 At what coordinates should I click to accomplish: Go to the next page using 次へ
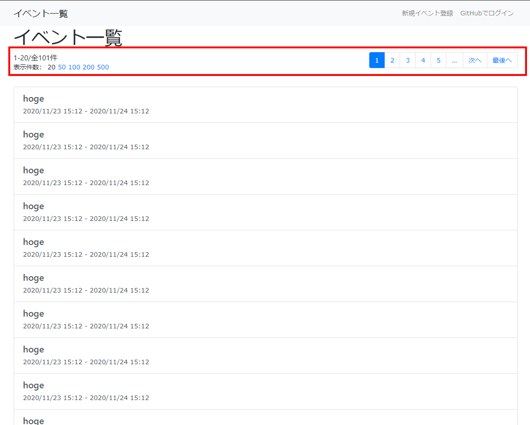click(475, 60)
